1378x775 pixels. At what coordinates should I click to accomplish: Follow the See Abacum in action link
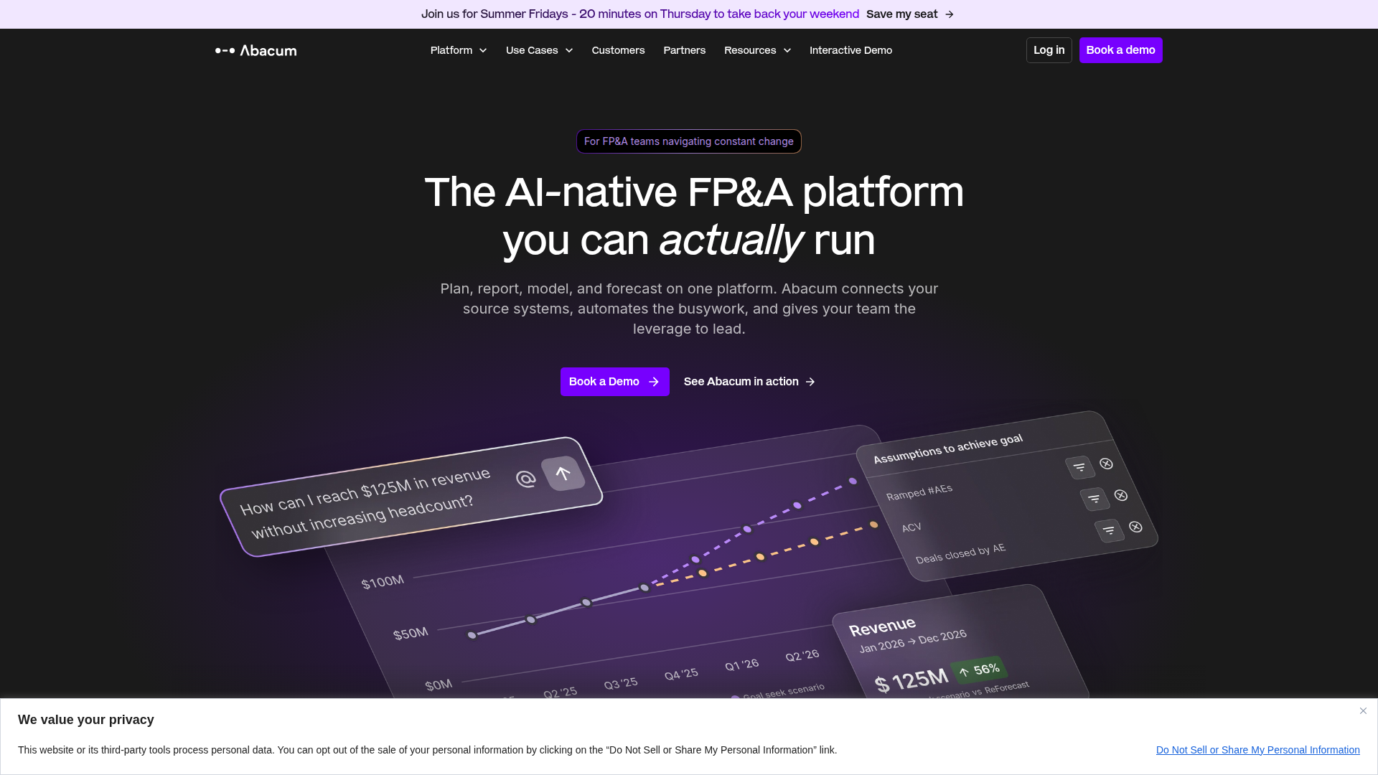coord(749,382)
